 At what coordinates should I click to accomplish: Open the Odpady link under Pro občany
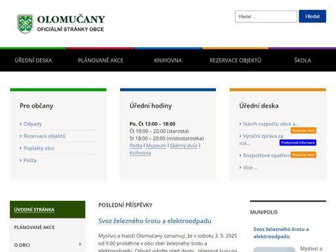pyautogui.click(x=33, y=124)
